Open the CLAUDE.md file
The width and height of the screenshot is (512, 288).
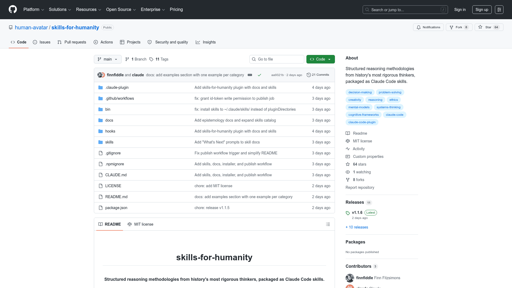[116, 175]
